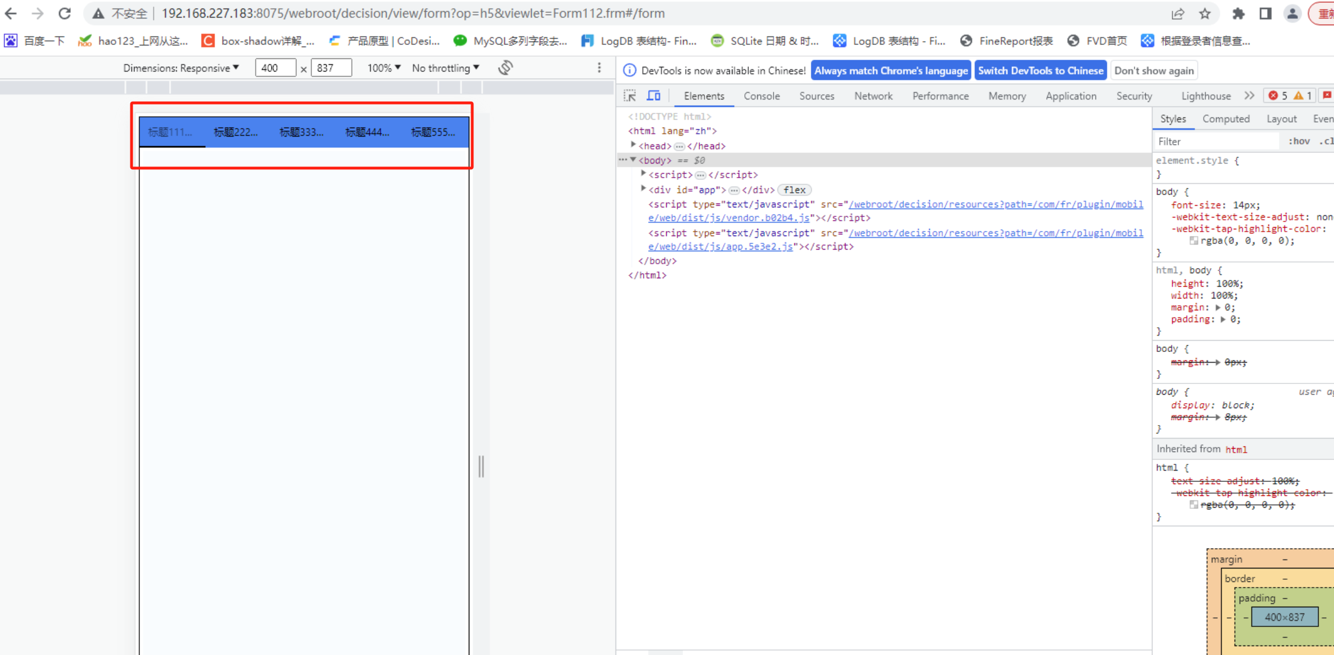Viewport: 1334px width, 655px height.
Task: Click struck-through rgba swatch in html rule
Action: coord(1193,505)
